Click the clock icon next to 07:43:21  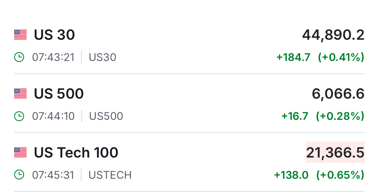[x=19, y=57]
